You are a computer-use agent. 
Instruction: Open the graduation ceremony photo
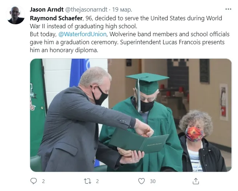[x=131, y=115]
